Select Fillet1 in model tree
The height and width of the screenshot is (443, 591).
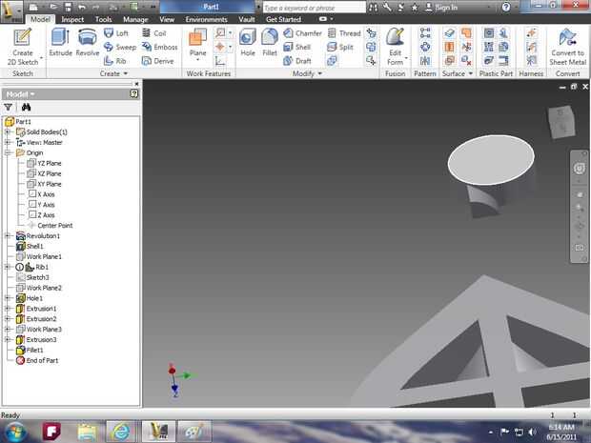30,350
